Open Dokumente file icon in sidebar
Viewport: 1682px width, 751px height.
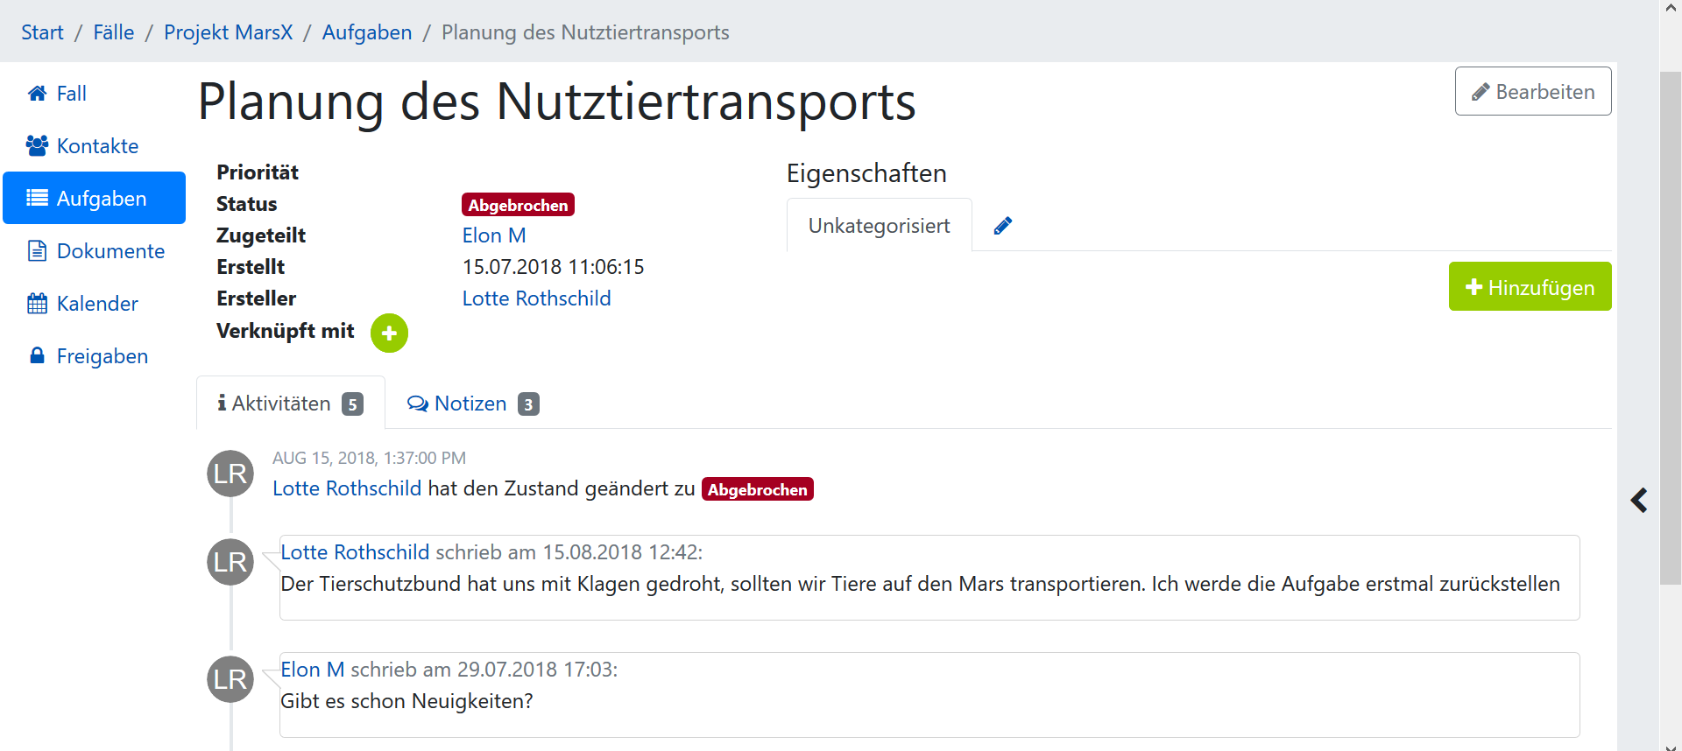37,251
